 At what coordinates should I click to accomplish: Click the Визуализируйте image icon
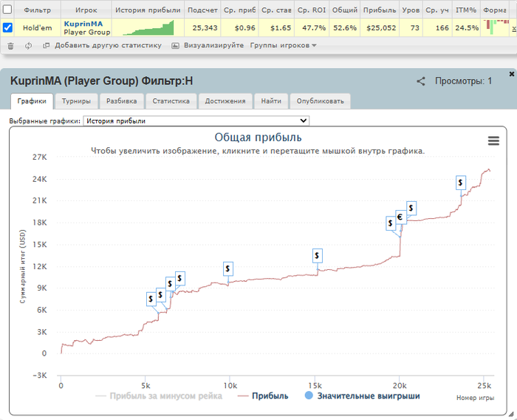[x=176, y=46]
